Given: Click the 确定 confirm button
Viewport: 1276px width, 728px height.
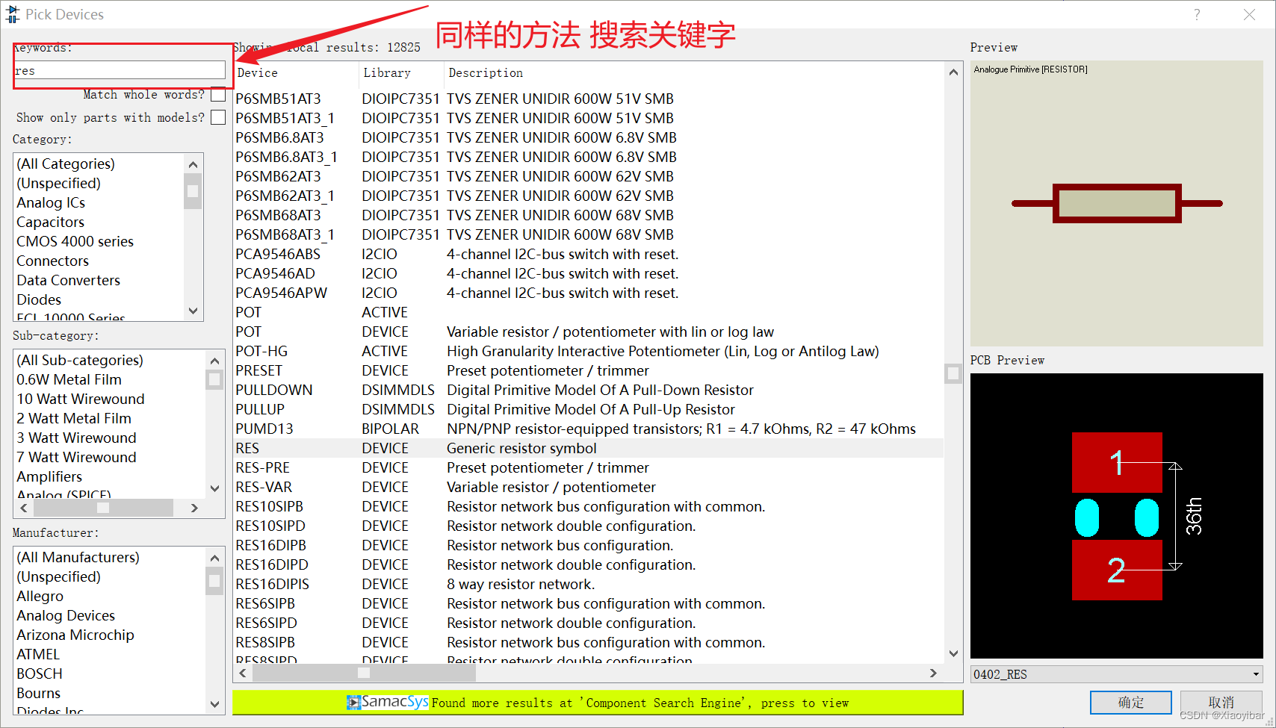Looking at the screenshot, I should [1130, 702].
